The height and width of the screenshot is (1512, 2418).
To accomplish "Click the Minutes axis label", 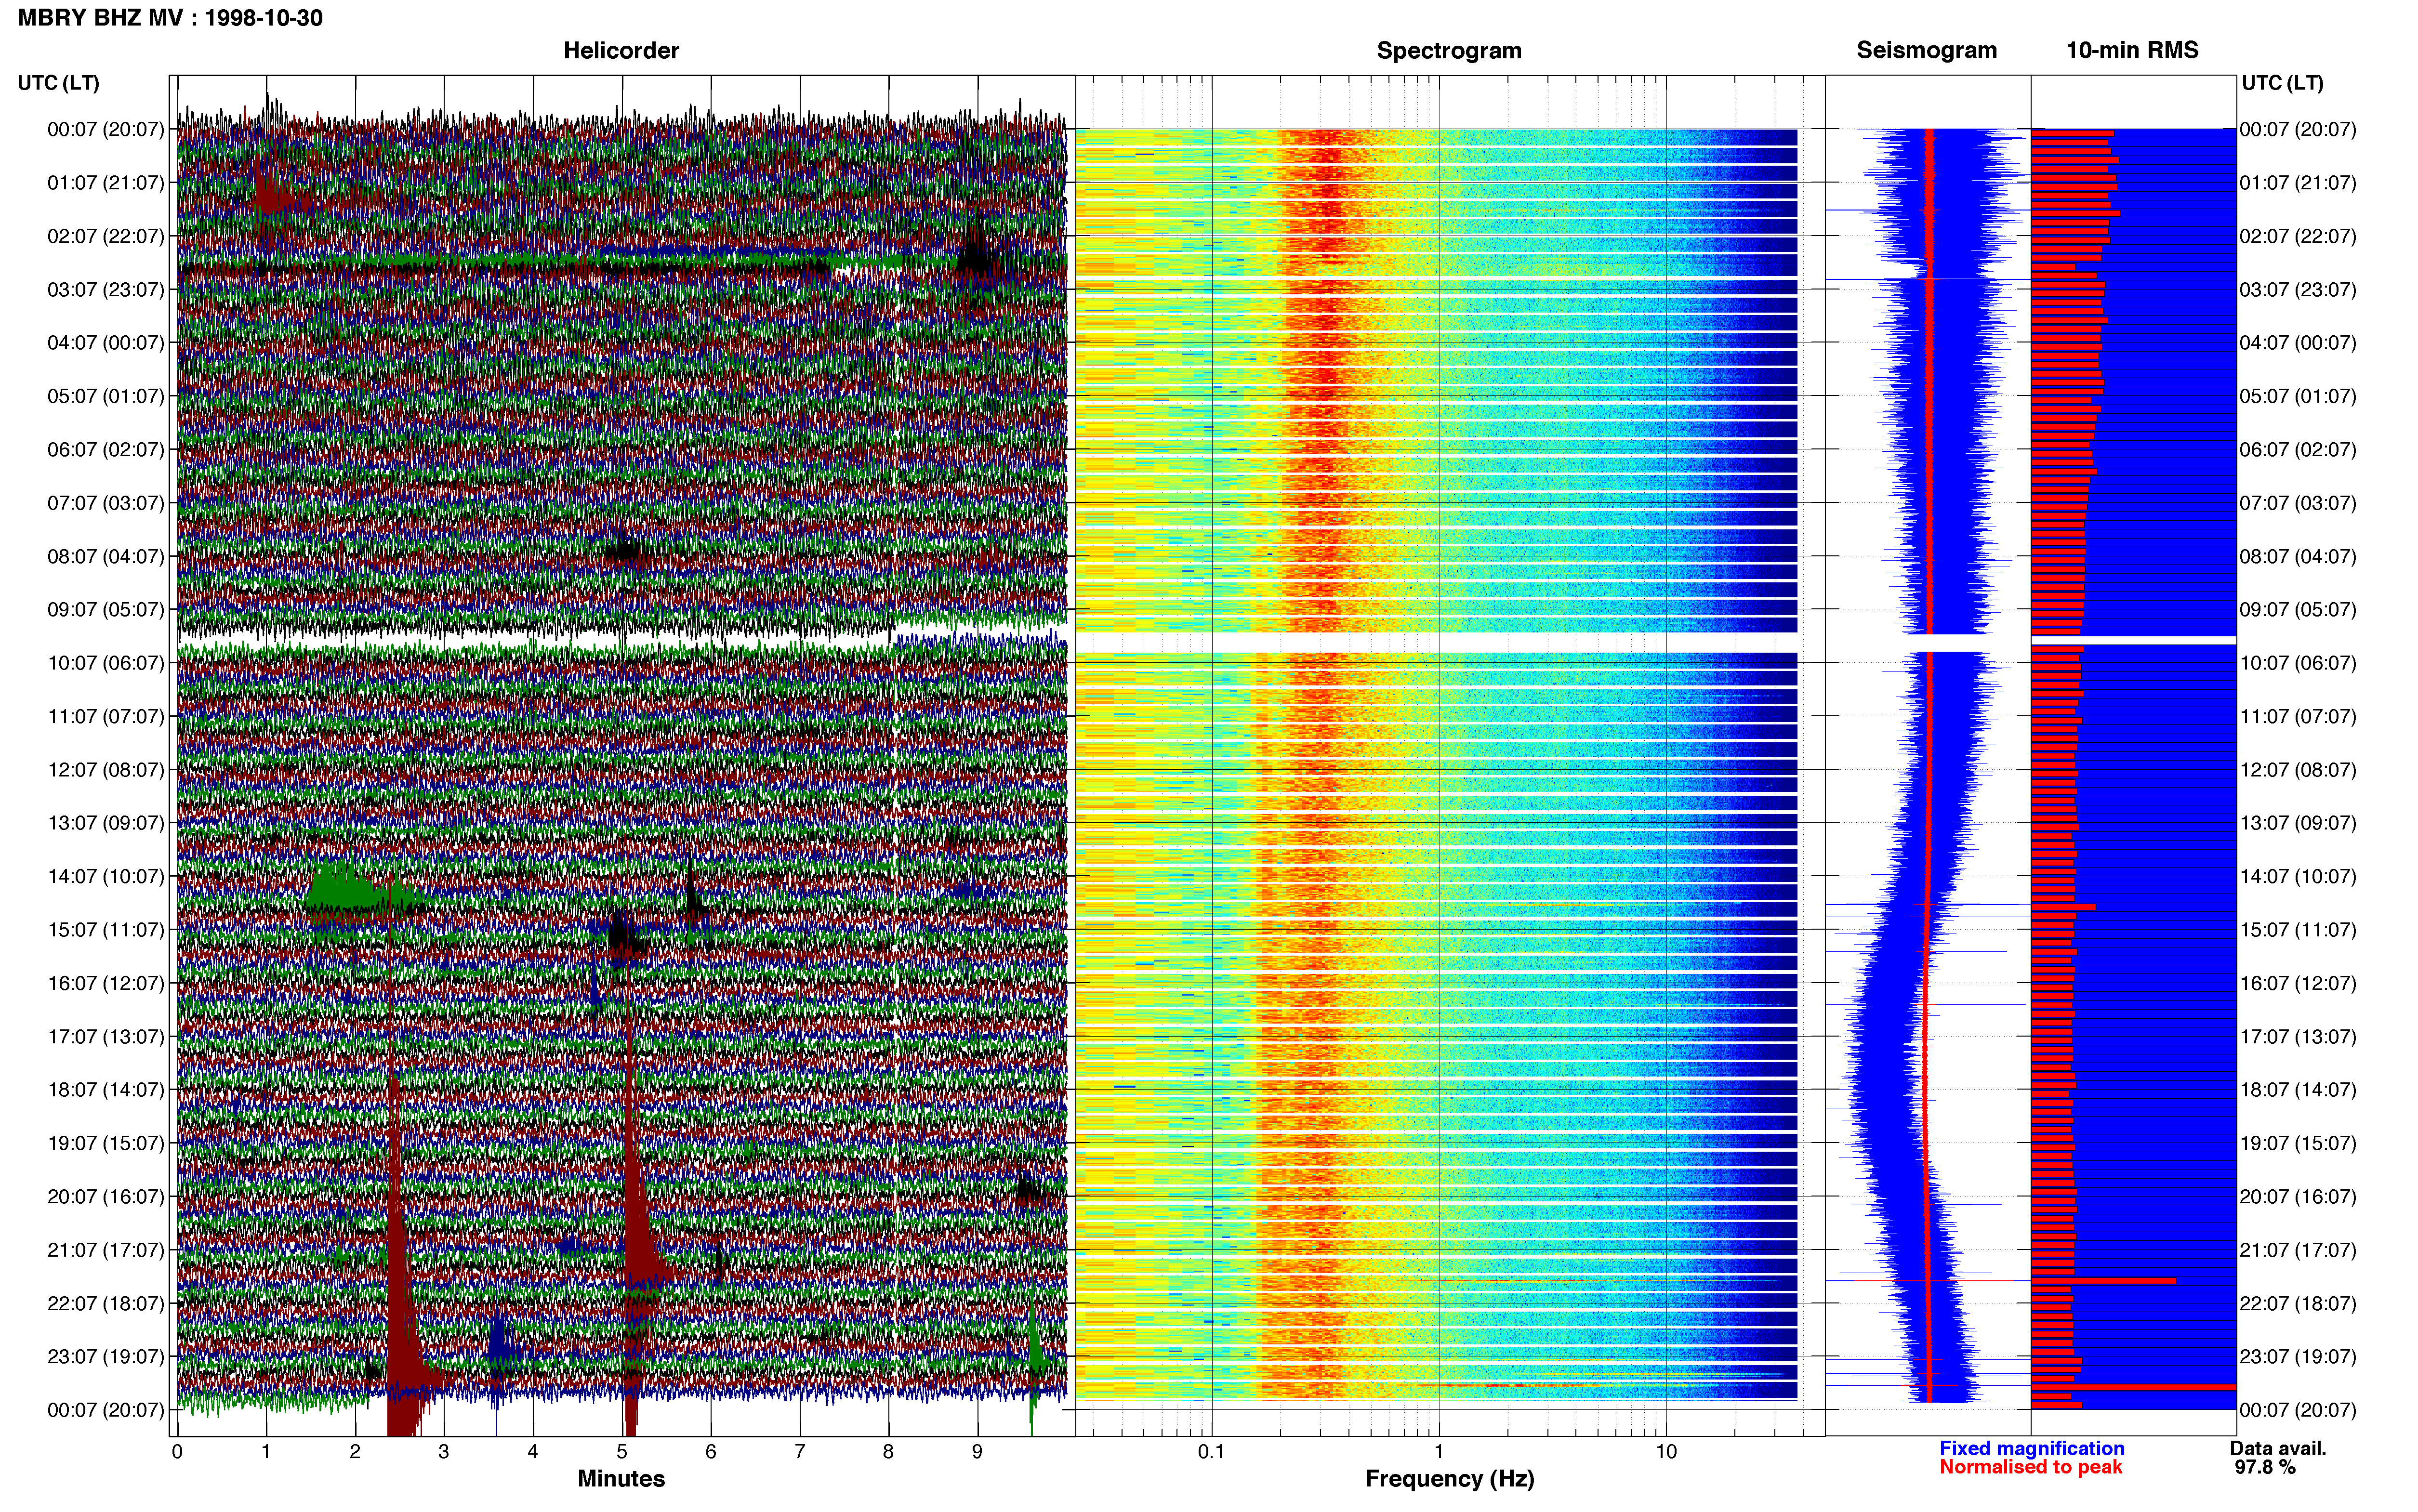I will 621,1479.
